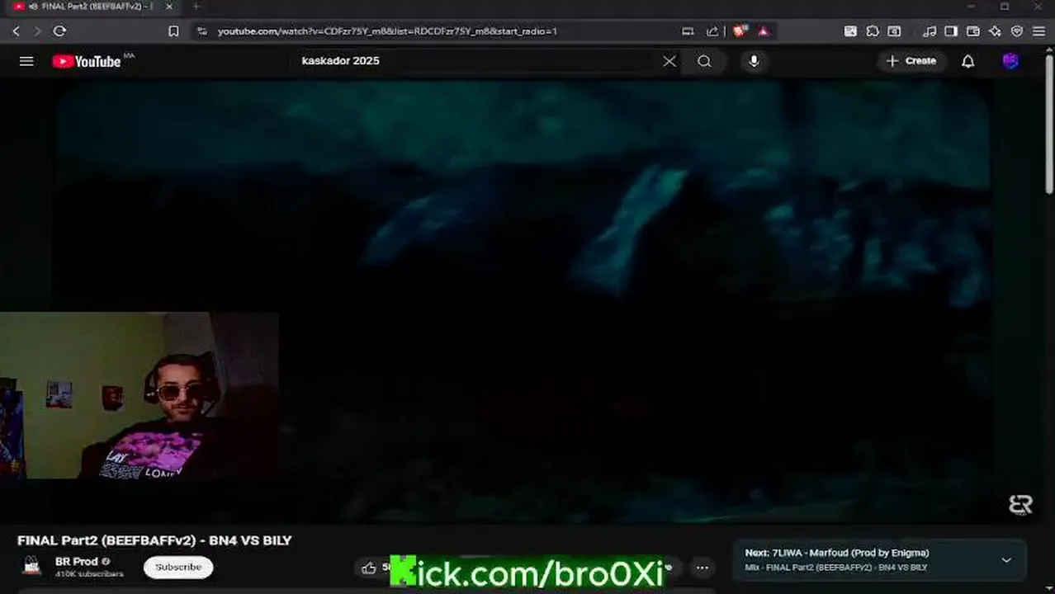This screenshot has height=594, width=1055.
Task: Open Brave VPN shield icon
Action: tap(1017, 31)
